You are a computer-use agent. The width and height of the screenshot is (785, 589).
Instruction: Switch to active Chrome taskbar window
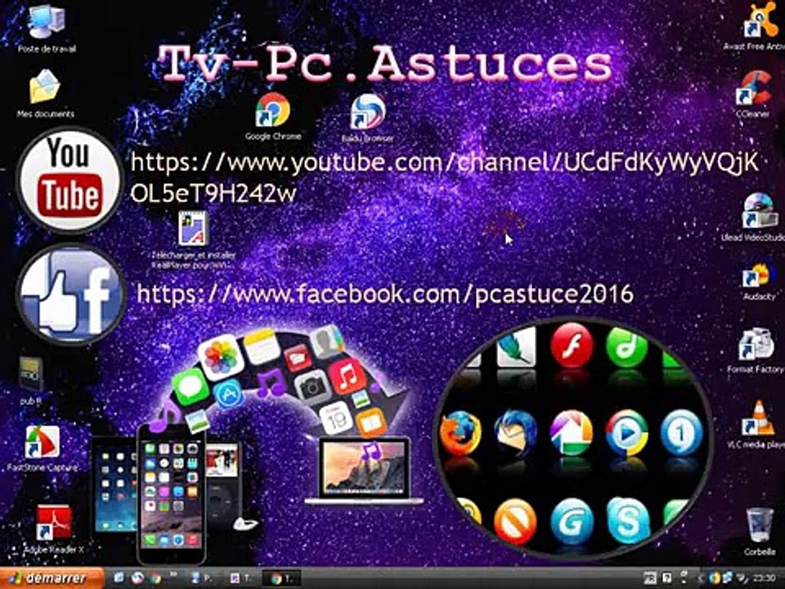click(281, 578)
